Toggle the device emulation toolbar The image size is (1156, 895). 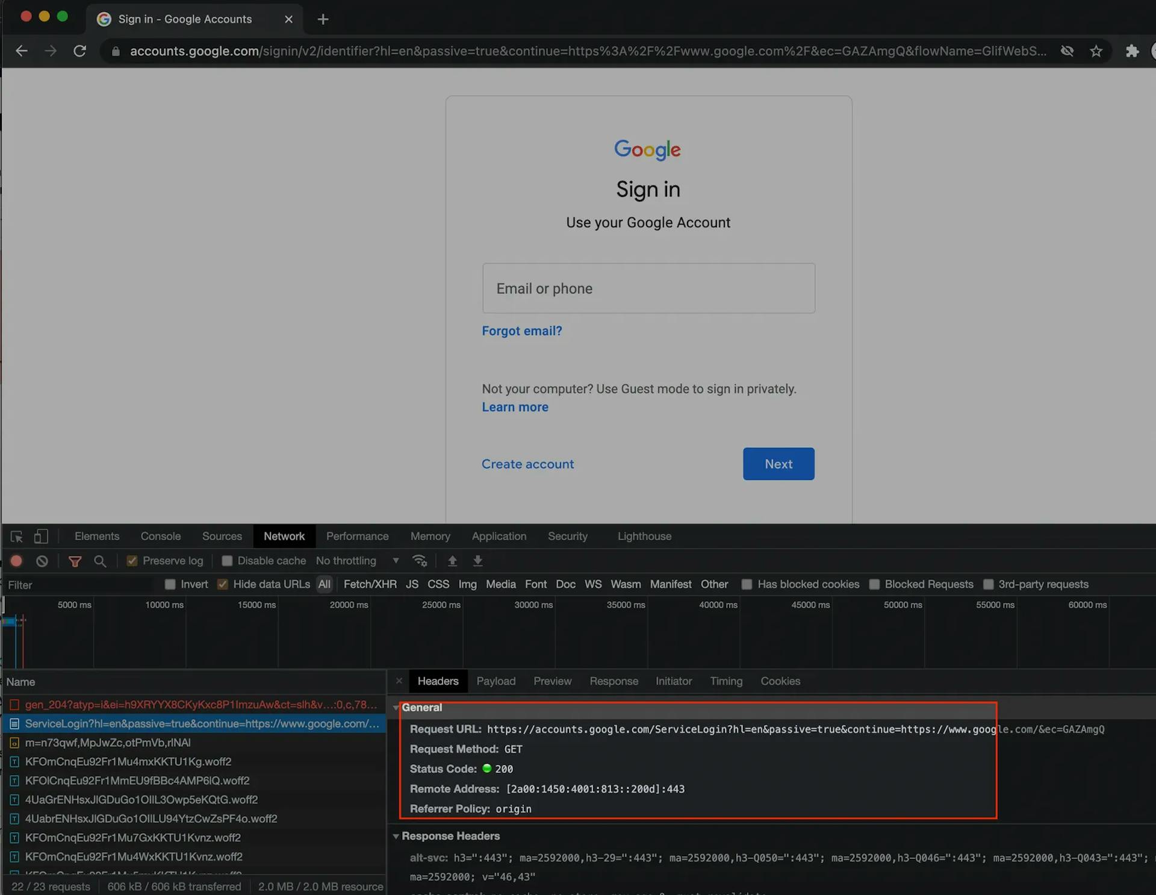pos(41,536)
